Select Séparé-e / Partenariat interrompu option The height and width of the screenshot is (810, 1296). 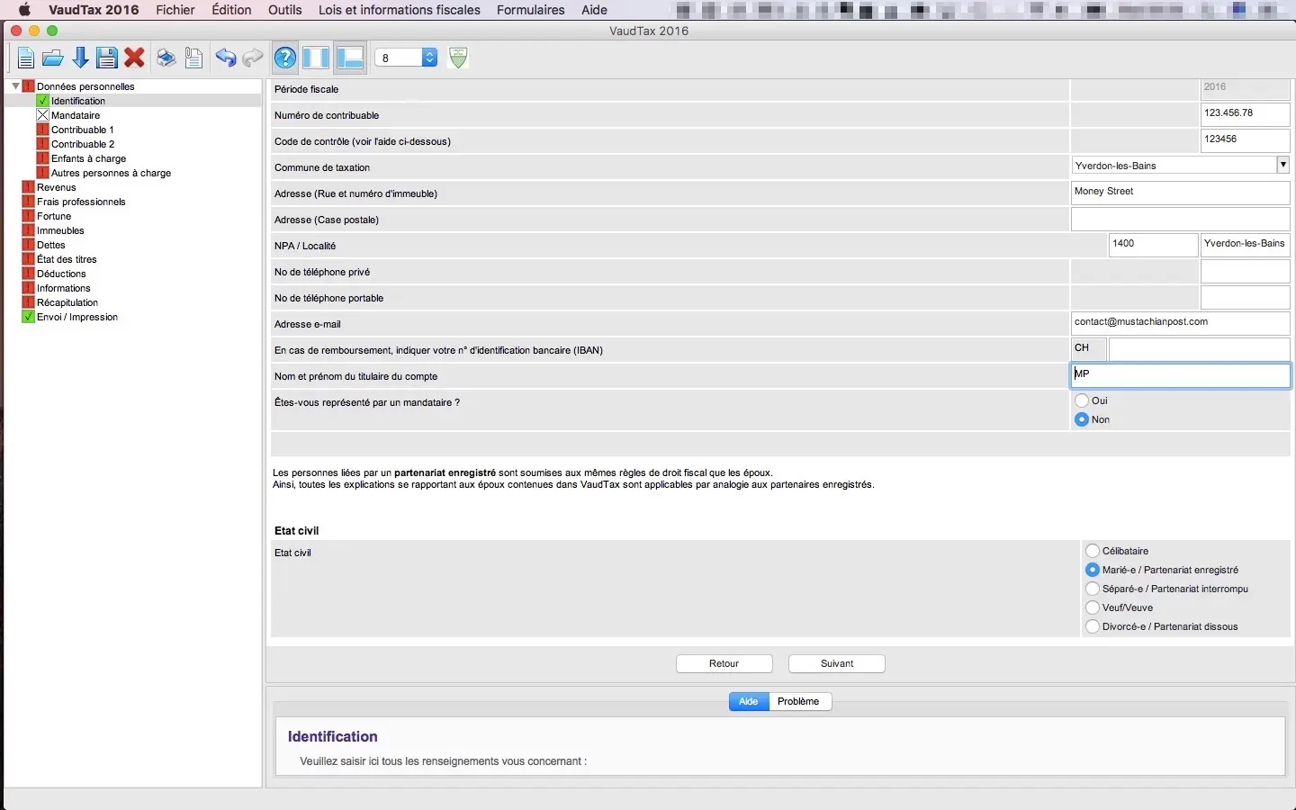(x=1093, y=589)
